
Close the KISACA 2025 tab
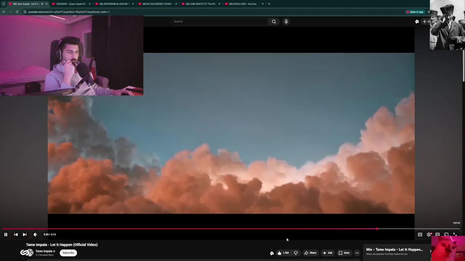[263, 4]
